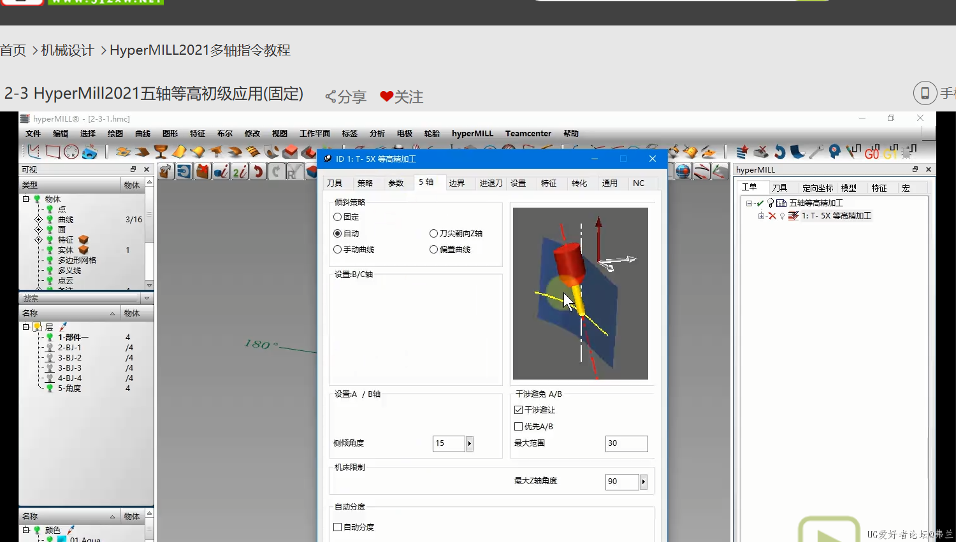Select the 刀尖朝向Z轴 radio button
The width and height of the screenshot is (956, 542).
click(433, 234)
